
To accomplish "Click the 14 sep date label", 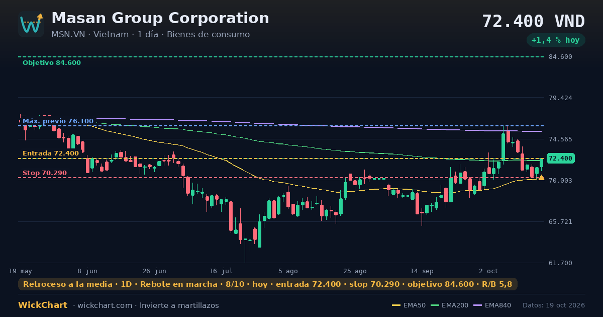I will point(421,271).
